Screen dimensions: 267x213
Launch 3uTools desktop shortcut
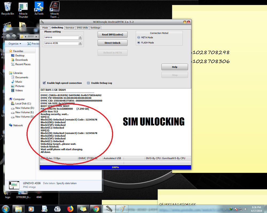pos(39,9)
